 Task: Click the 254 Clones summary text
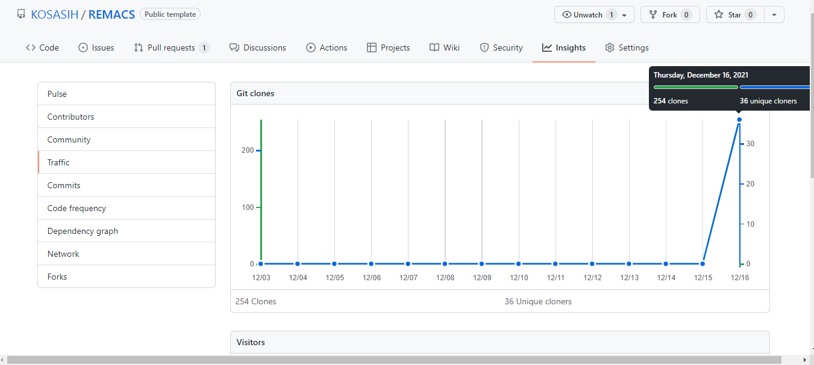coord(256,301)
